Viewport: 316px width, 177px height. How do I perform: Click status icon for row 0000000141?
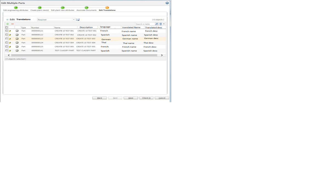click(x=10, y=51)
